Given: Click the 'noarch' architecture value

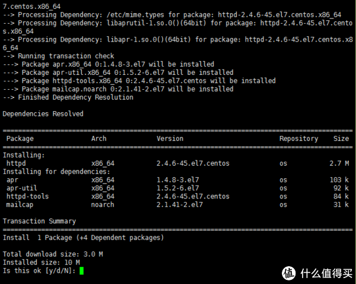Looking at the screenshot, I should 103,204.
